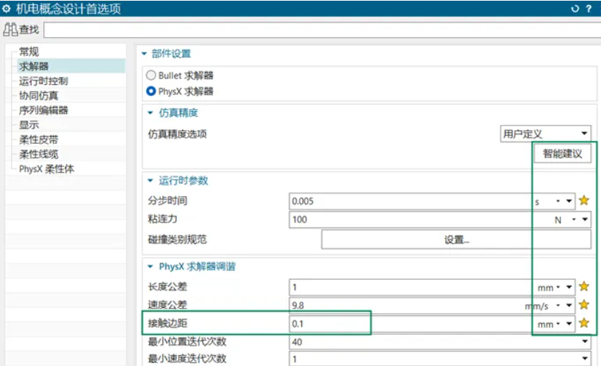Collapse the 运行时参数 section

150,181
